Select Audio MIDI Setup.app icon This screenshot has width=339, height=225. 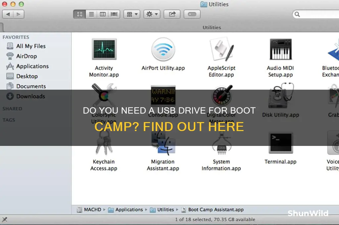pyautogui.click(x=281, y=49)
